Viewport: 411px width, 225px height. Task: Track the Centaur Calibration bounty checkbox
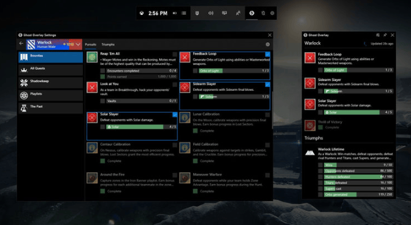click(175, 145)
